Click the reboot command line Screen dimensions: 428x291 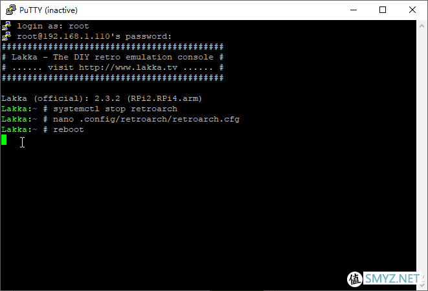pyautogui.click(x=43, y=129)
